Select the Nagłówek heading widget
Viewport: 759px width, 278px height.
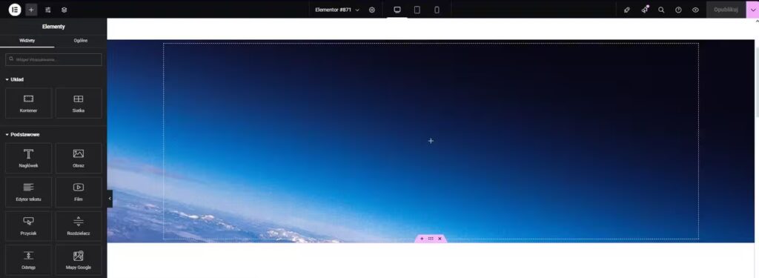(29, 159)
